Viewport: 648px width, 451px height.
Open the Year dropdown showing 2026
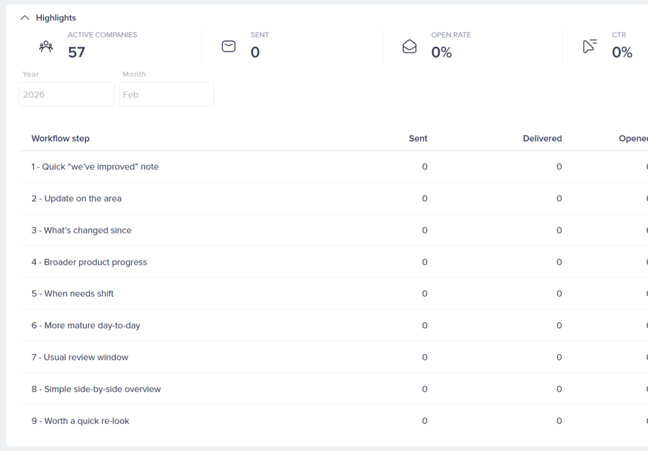point(66,94)
